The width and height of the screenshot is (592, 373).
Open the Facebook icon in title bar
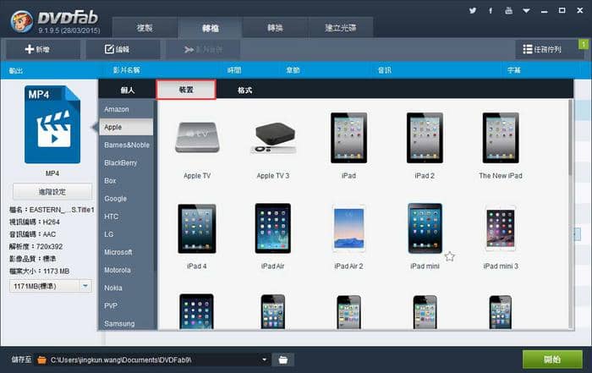[x=491, y=10]
